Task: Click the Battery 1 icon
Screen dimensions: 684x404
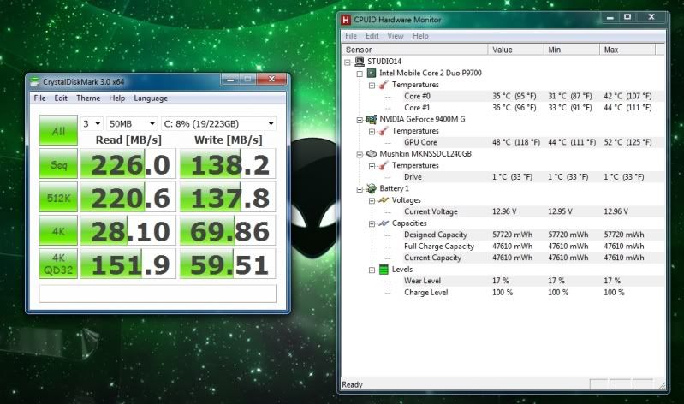Action: tap(372, 188)
